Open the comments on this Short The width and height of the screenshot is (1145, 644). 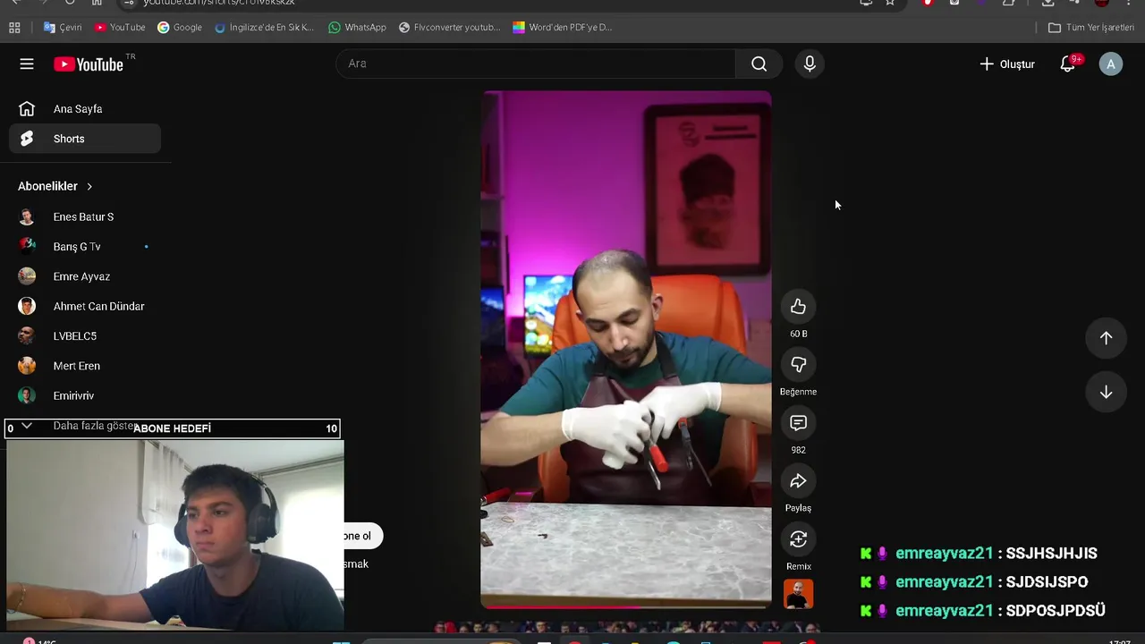[798, 423]
